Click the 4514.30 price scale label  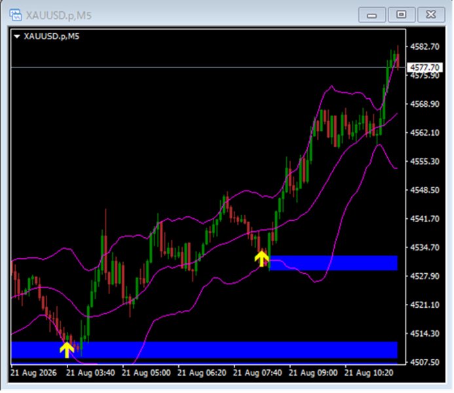425,333
